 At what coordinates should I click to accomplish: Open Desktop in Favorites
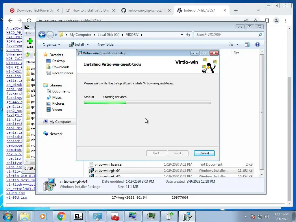coord(58,61)
